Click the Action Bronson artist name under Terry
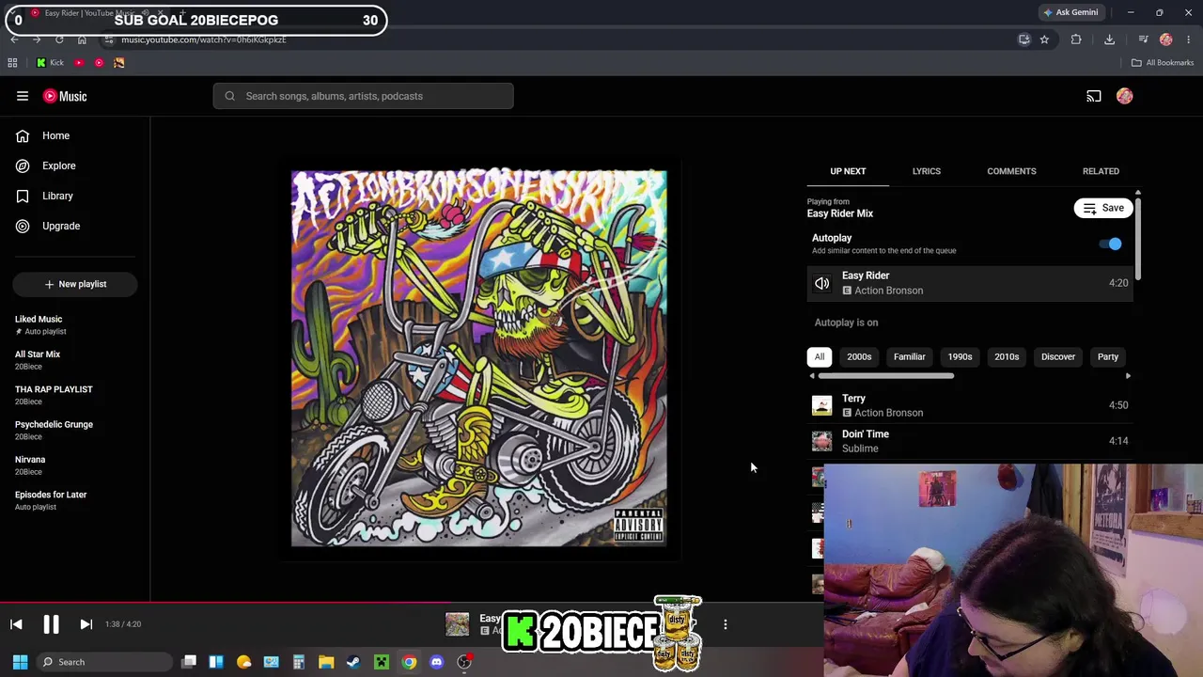Viewport: 1203px width, 677px height. 888,413
